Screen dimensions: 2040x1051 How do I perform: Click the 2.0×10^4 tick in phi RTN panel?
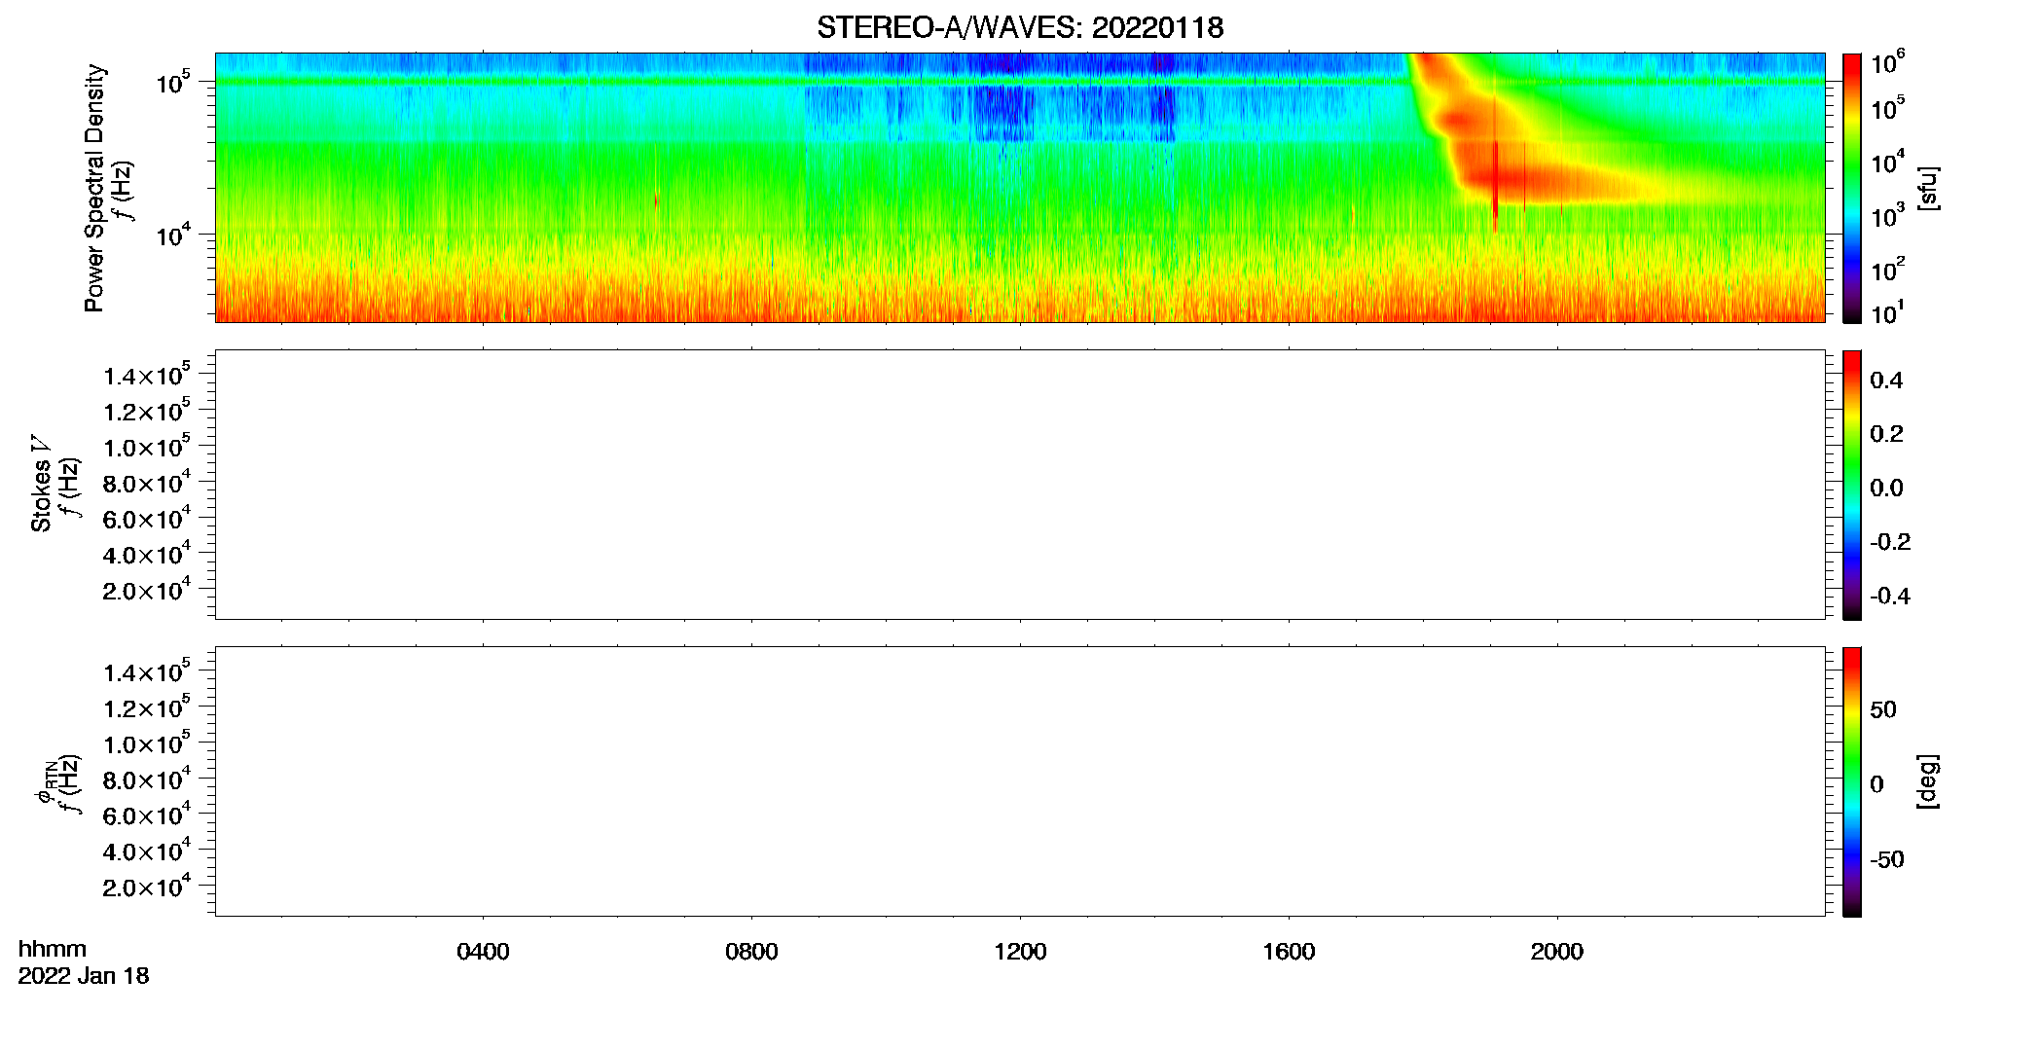coord(146,888)
